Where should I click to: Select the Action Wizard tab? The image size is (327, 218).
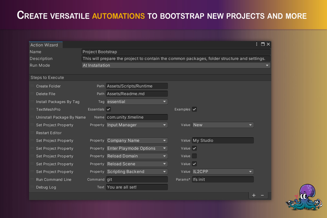(46, 45)
